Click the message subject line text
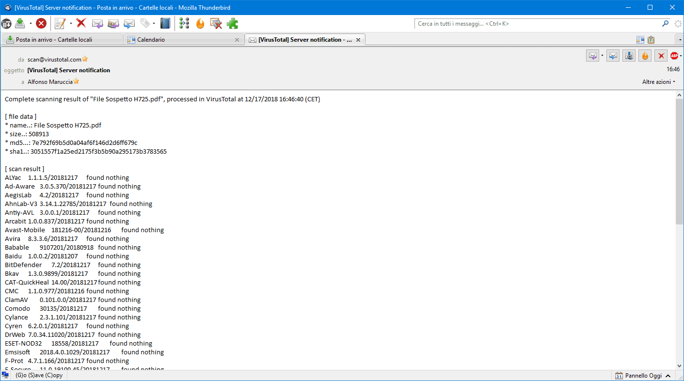Viewport: 684px width, 381px height. tap(69, 70)
